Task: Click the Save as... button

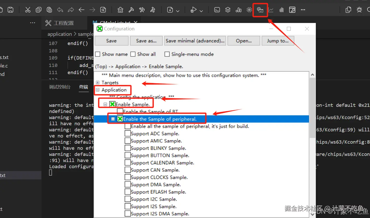Action: coord(146,41)
